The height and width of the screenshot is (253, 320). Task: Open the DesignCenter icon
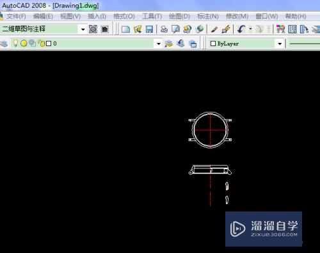(292, 29)
